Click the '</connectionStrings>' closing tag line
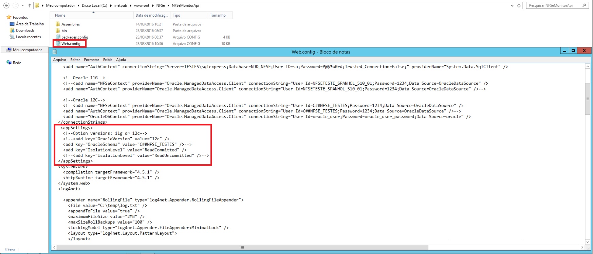Image resolution: width=593 pixels, height=254 pixels. pyautogui.click(x=83, y=122)
